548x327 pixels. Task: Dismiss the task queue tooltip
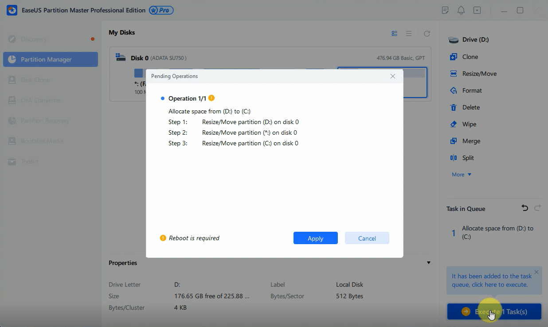coord(536,272)
